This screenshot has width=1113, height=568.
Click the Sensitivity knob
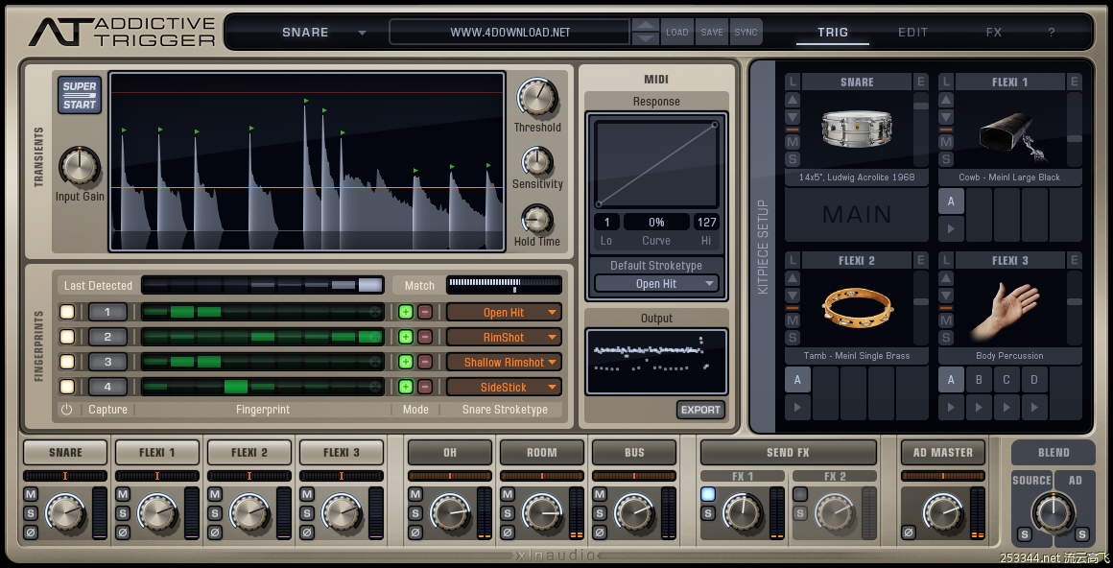tap(537, 162)
